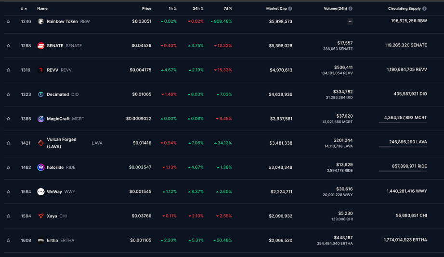
Task: Click WeWay supply 1,440,281,416 WWY
Action: (x=406, y=191)
